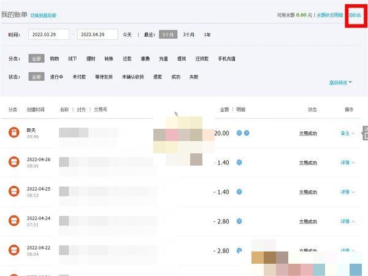Open the 详情 dropdown for the 2022-04-26 transaction
This screenshot has height=276, width=368.
point(347,163)
